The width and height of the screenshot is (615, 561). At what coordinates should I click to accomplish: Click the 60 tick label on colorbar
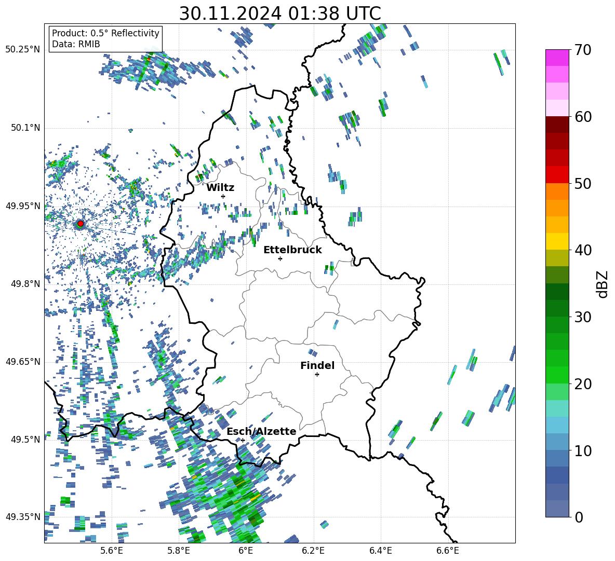click(582, 117)
